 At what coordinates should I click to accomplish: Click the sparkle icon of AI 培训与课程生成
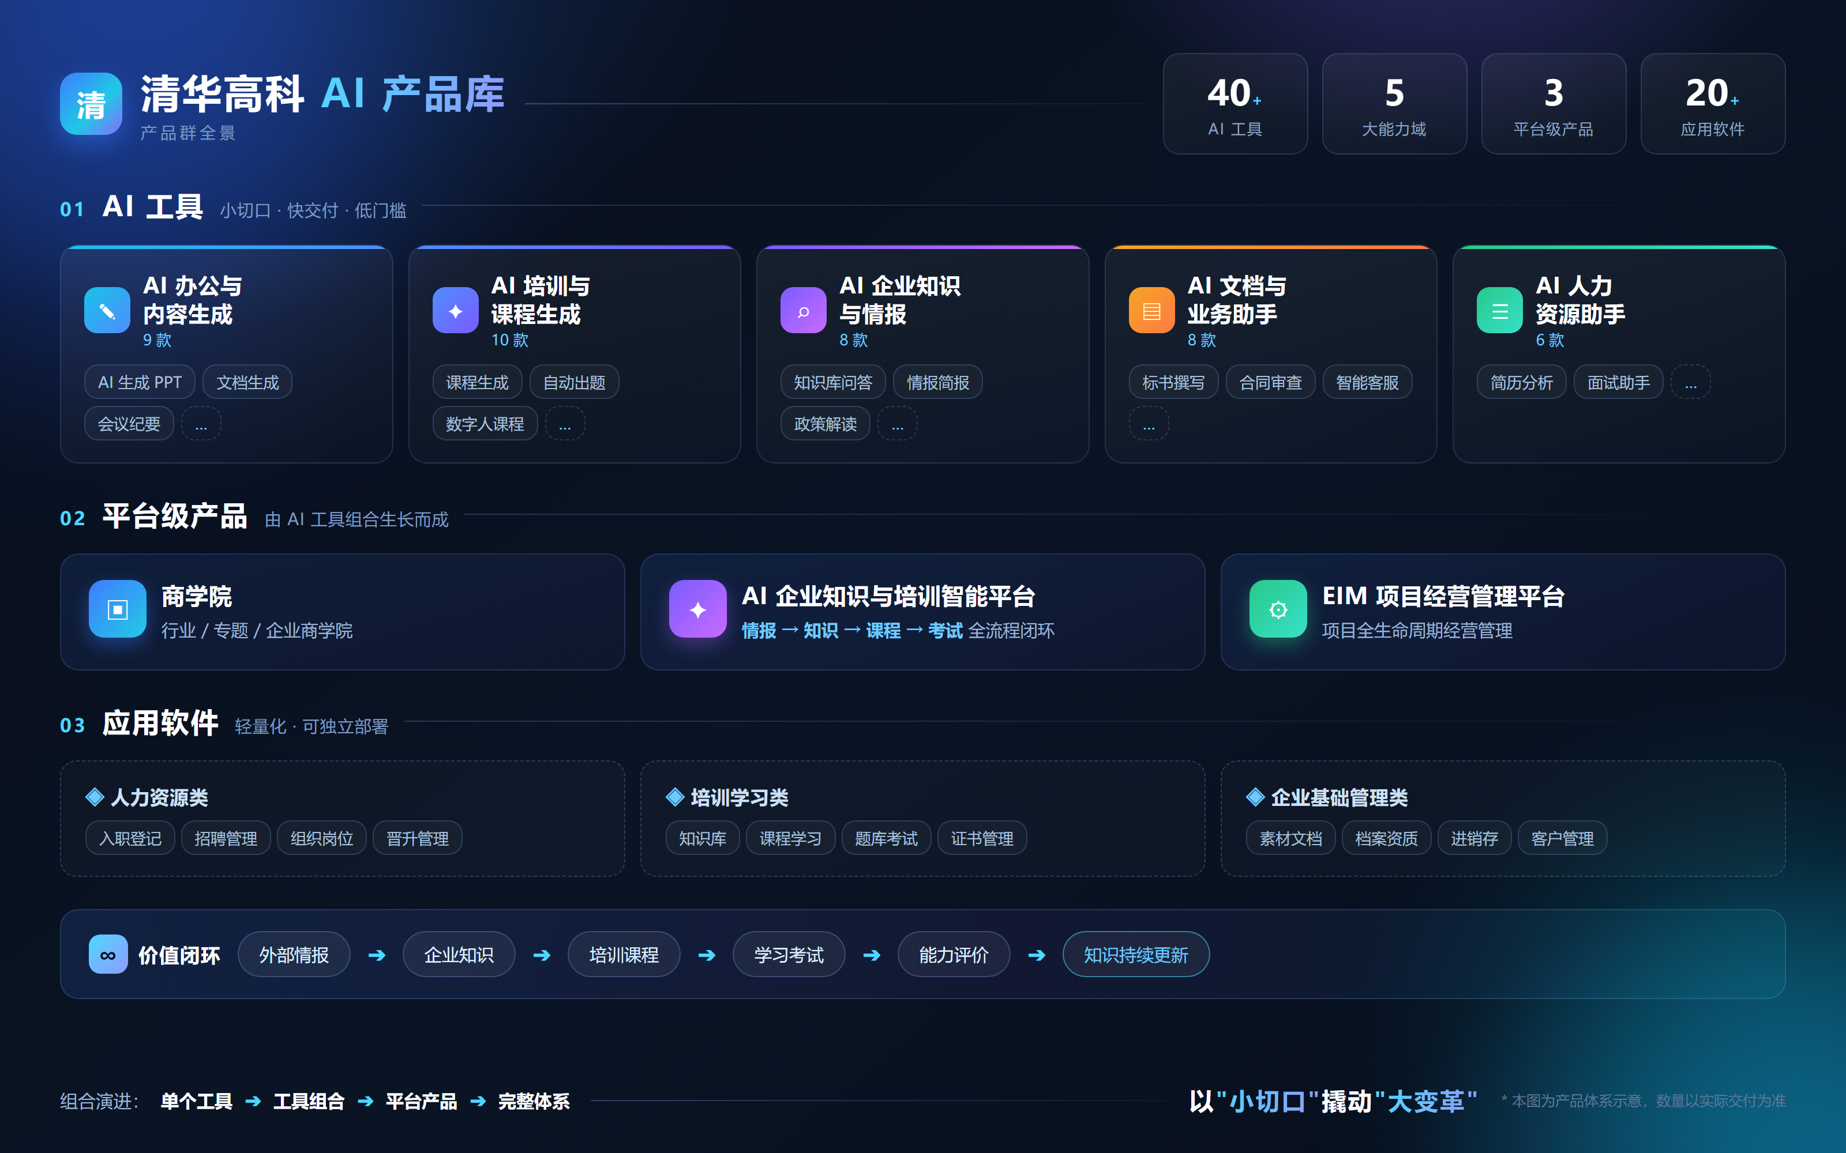pyautogui.click(x=455, y=310)
